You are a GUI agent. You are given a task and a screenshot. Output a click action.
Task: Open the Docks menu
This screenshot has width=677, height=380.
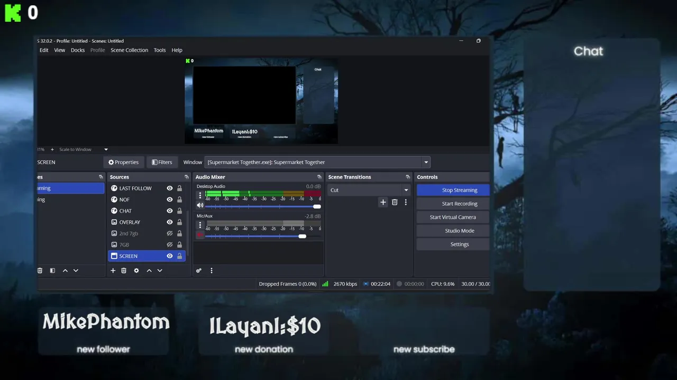(x=78, y=50)
